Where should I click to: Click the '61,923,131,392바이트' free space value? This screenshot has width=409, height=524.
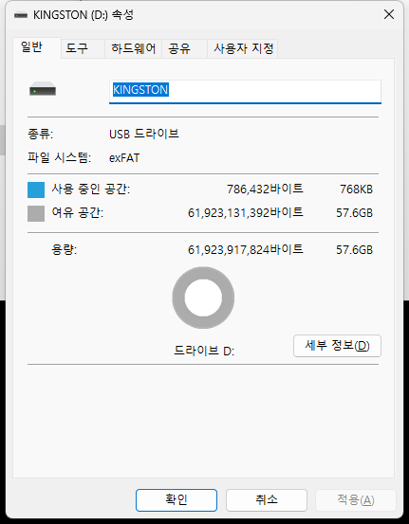point(246,212)
